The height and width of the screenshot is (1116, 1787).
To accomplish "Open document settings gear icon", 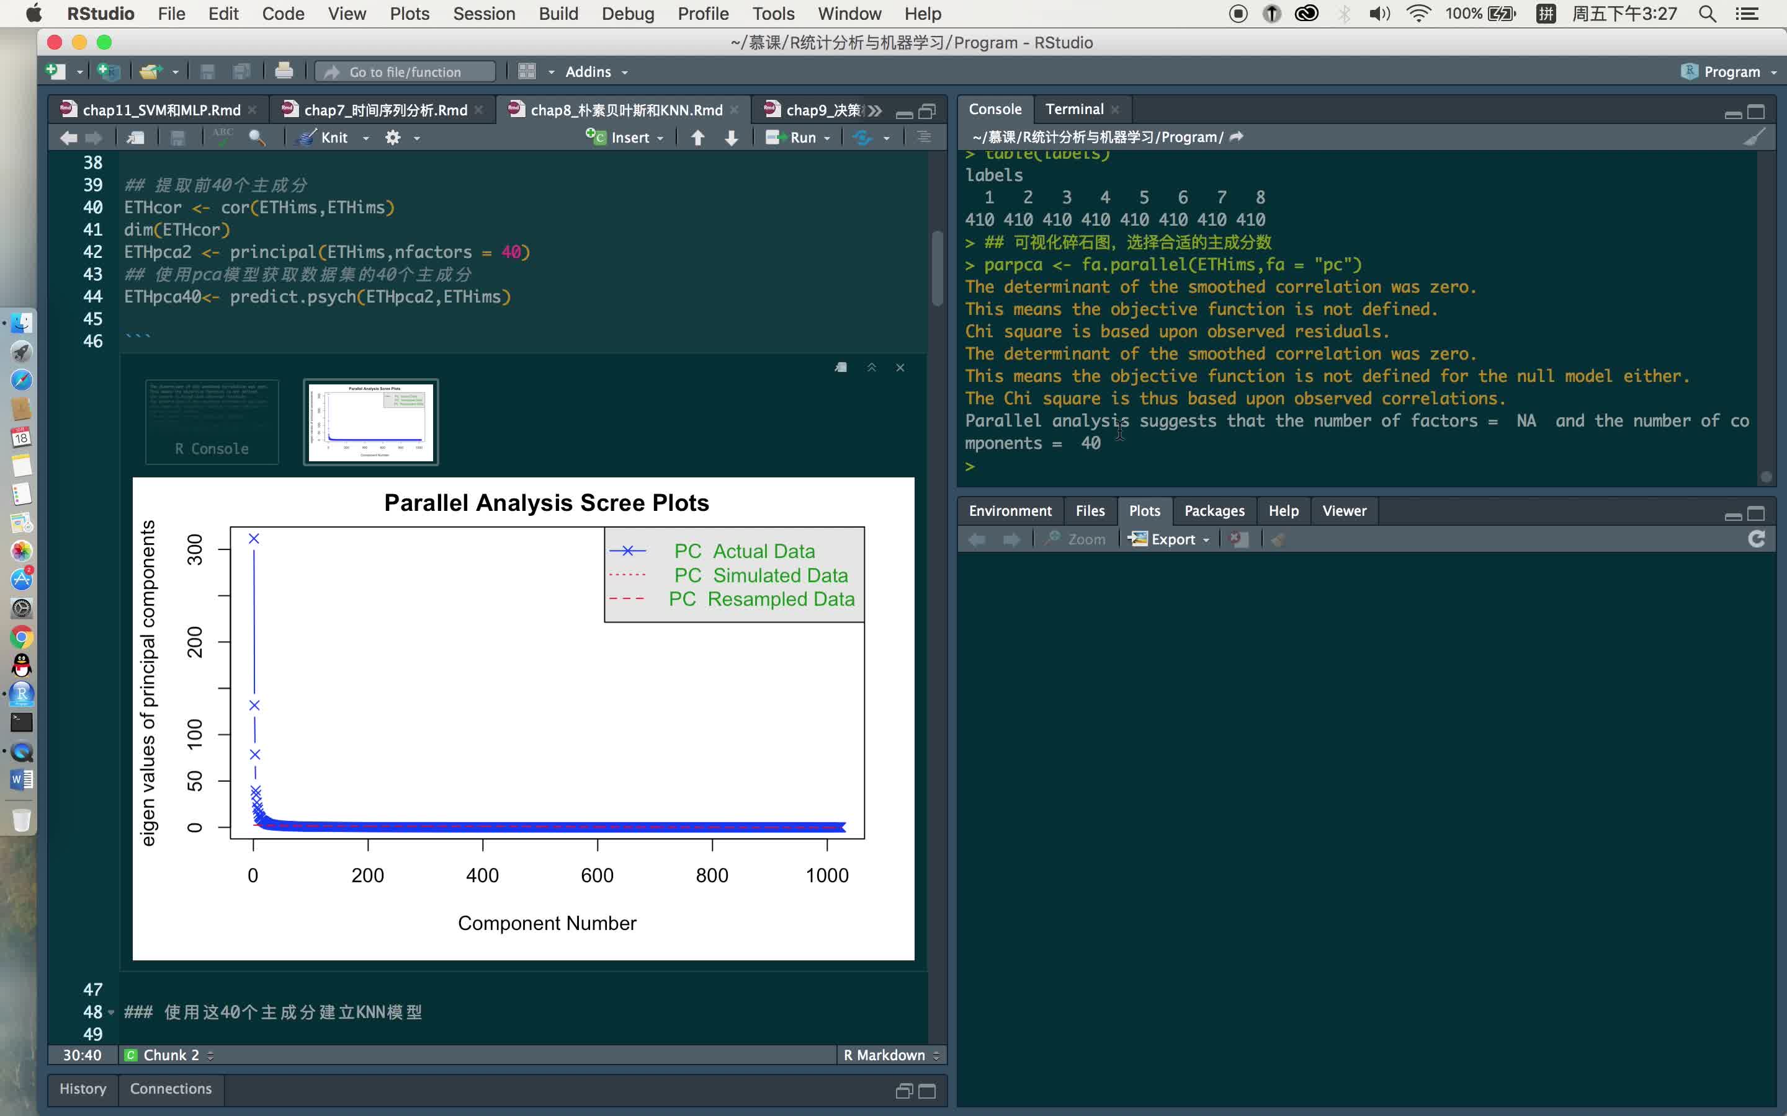I will (393, 138).
